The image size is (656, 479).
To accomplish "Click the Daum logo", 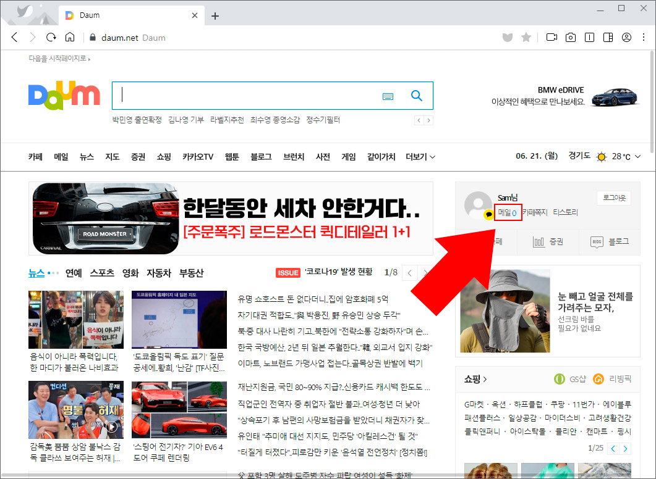I will (64, 95).
